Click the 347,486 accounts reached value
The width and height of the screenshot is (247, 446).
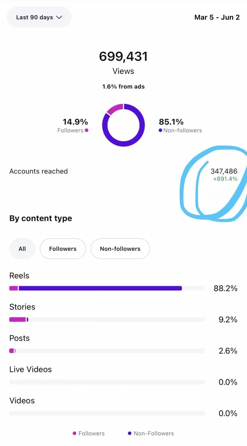(224, 171)
